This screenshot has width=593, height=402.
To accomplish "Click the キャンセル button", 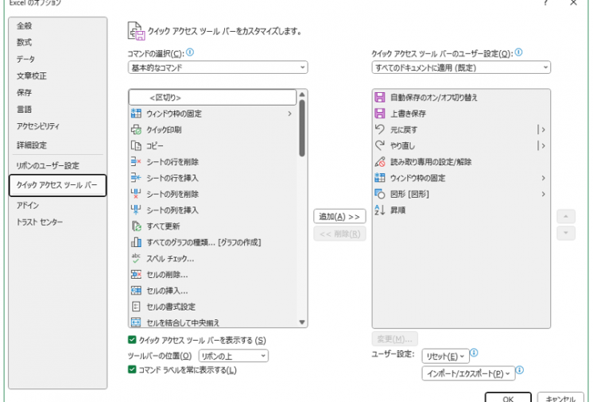I will [560, 398].
